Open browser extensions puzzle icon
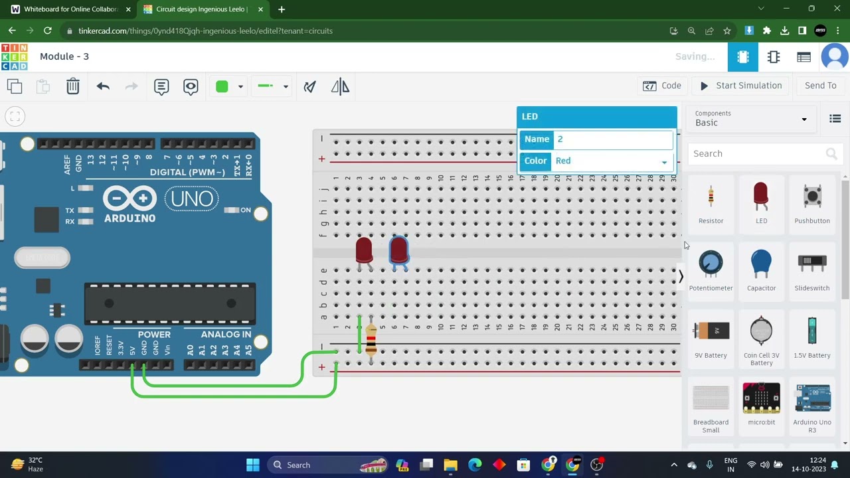Screen dimensions: 850x478 pyautogui.click(x=767, y=31)
